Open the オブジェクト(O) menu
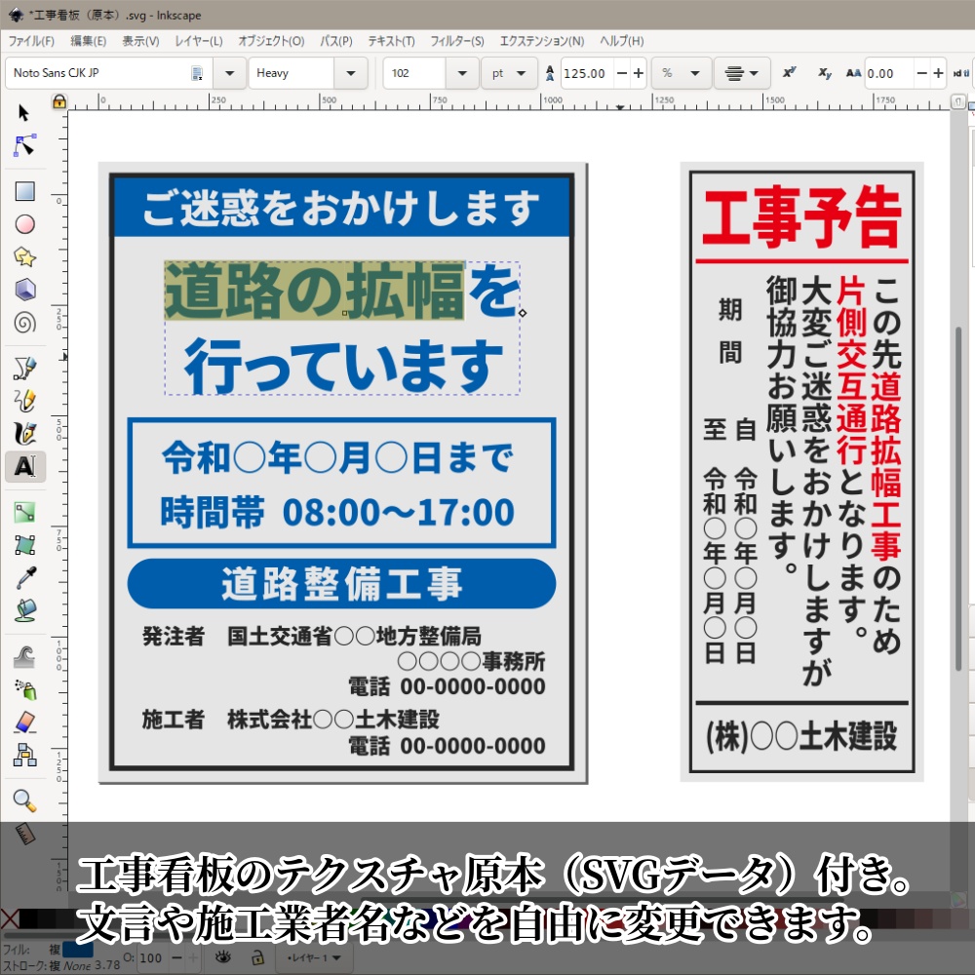The height and width of the screenshot is (975, 975). tap(271, 41)
